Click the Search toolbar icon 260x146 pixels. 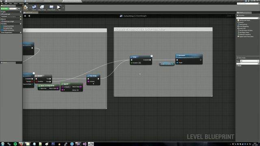(34, 7)
